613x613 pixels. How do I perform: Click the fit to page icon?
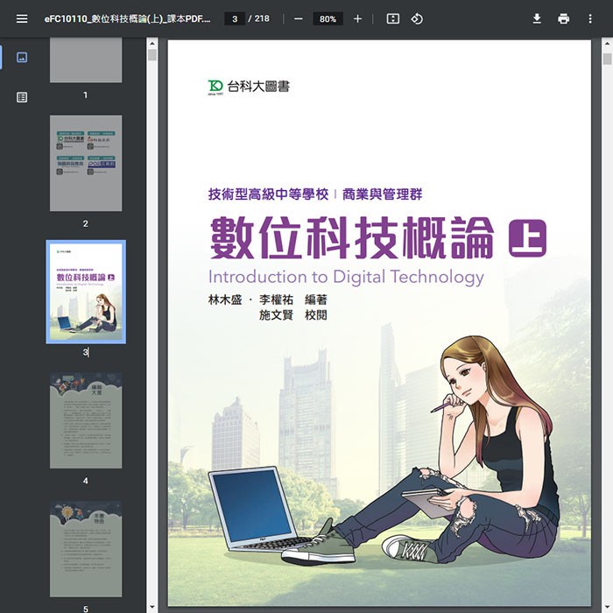point(393,18)
